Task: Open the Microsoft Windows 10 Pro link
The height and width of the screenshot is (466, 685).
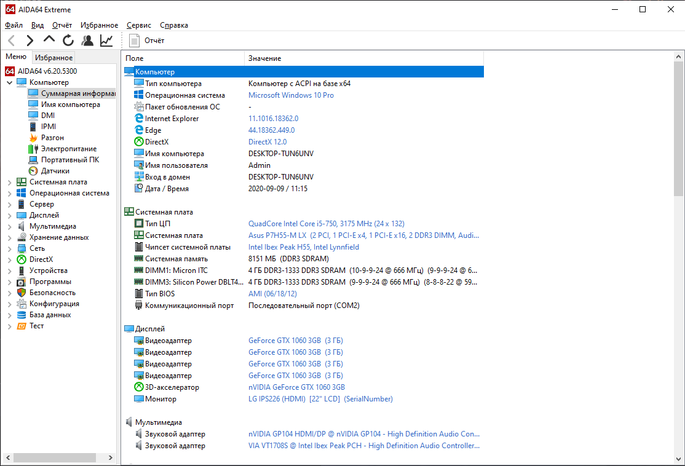Action: pyautogui.click(x=291, y=95)
